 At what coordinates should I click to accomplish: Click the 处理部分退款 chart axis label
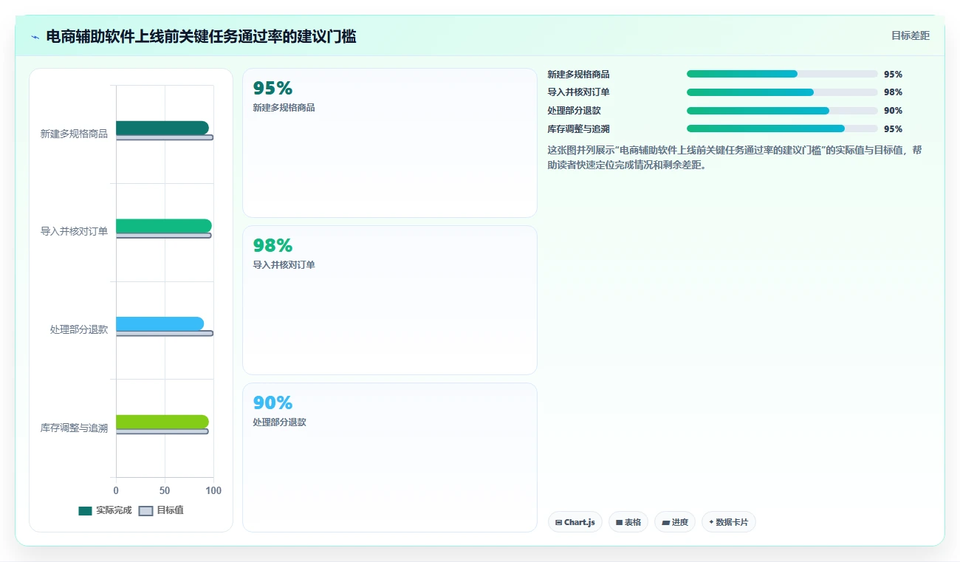click(x=79, y=329)
